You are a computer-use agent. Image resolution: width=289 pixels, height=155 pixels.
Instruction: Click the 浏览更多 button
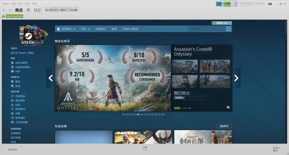pos(224,126)
